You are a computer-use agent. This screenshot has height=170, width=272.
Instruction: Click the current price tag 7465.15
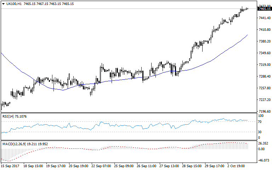(265, 8)
